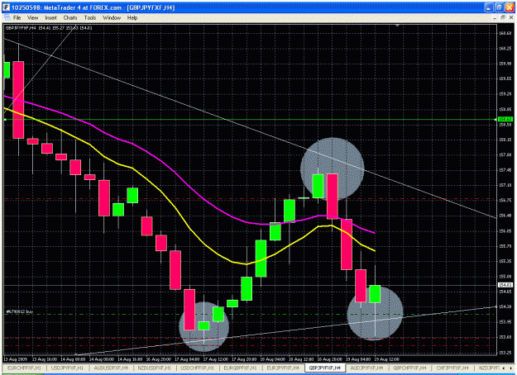
Task: Click the chart document icon beside File
Action: 7,18
